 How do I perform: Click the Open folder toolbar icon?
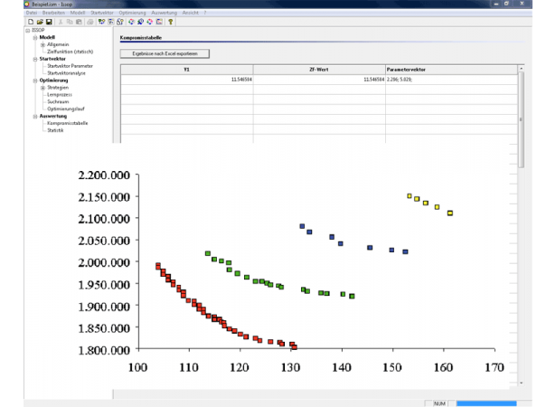point(40,21)
